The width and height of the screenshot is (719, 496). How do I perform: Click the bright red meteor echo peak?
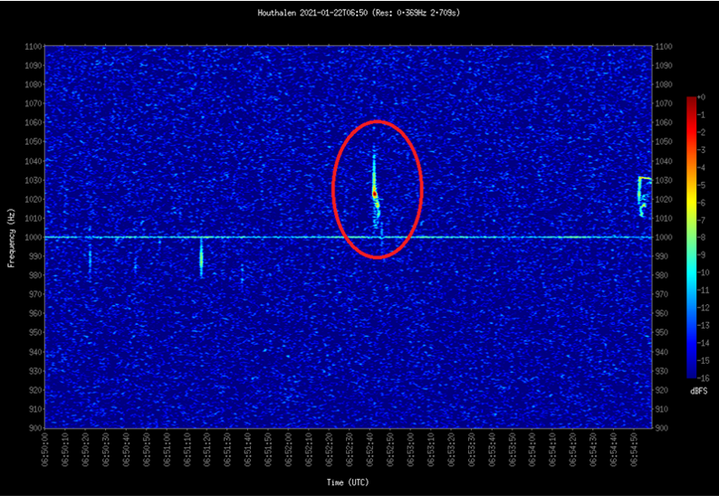[375, 193]
